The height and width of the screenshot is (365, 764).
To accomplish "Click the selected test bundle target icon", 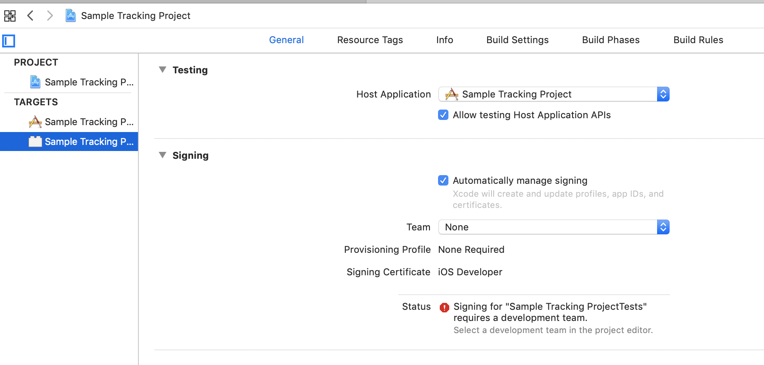I will 35,142.
